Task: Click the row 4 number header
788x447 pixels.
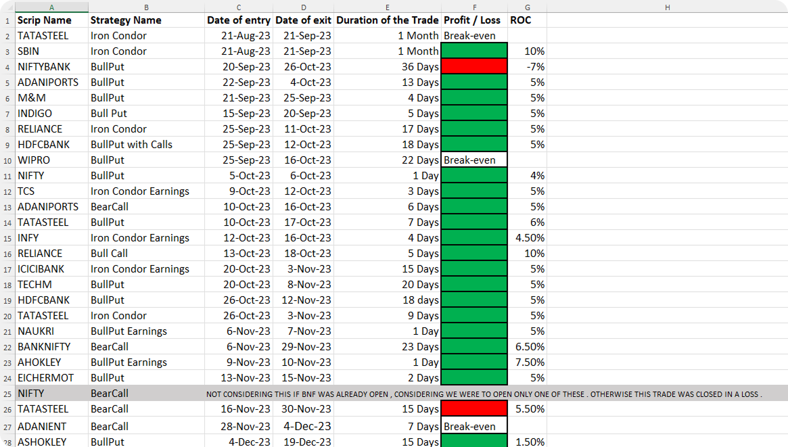Action: coord(7,67)
